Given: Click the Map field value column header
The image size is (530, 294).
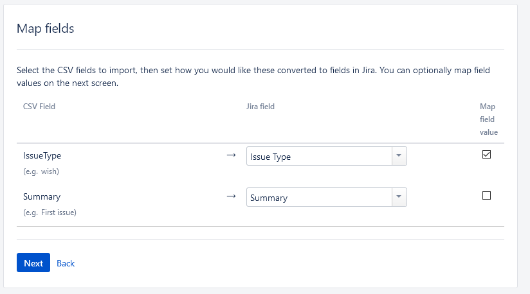Looking at the screenshot, I should tap(488, 119).
